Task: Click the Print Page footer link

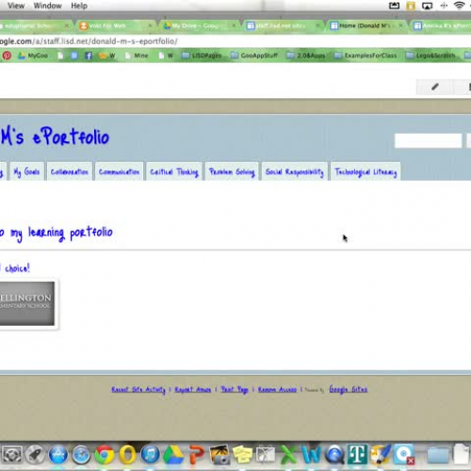Action: (235, 390)
